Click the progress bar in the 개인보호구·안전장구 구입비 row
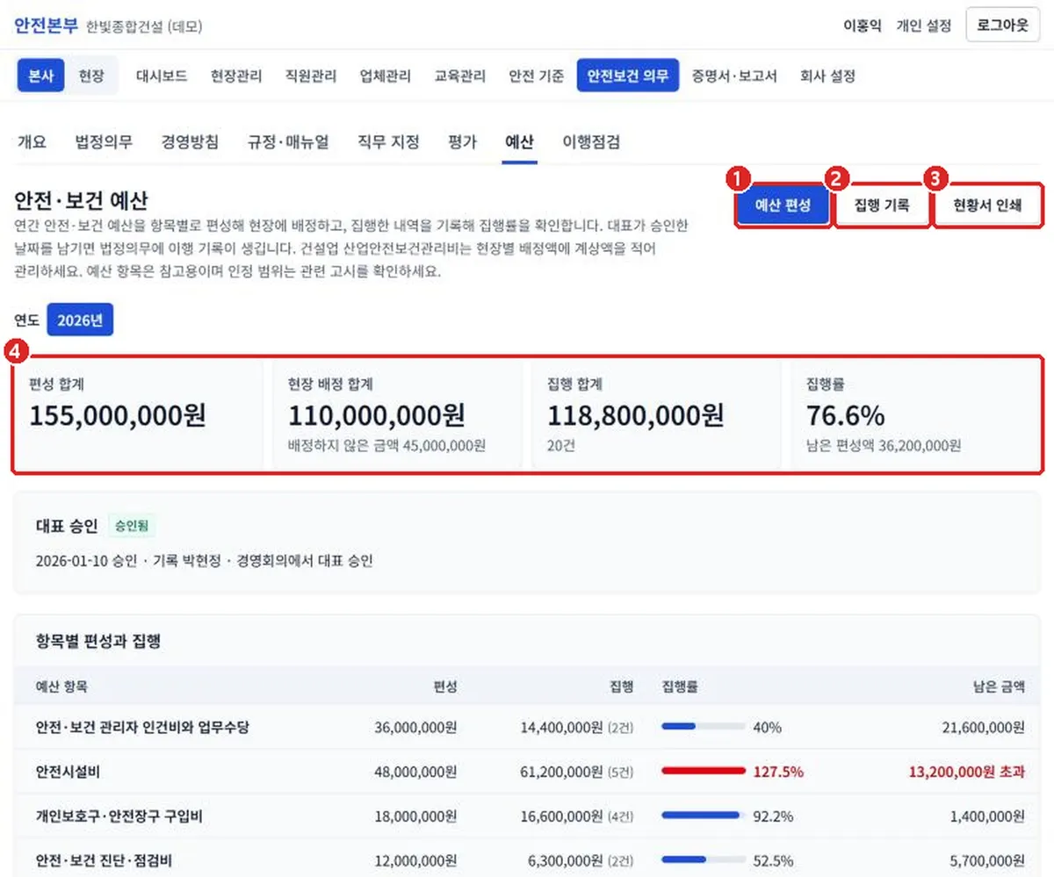The image size is (1054, 877). click(x=703, y=816)
